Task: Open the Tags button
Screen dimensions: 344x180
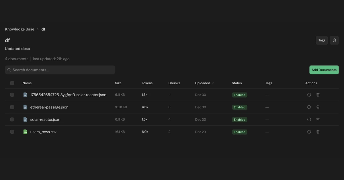Action: point(322,40)
